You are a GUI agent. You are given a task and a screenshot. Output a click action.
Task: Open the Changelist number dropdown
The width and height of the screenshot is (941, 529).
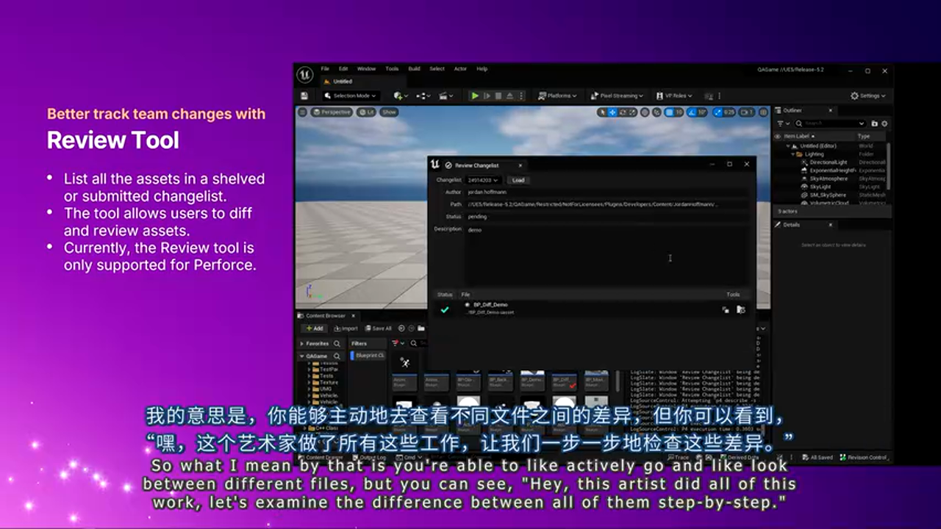point(483,180)
